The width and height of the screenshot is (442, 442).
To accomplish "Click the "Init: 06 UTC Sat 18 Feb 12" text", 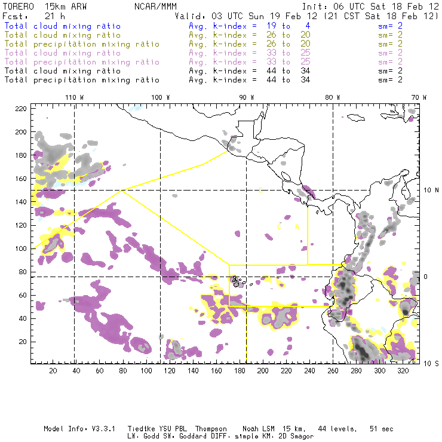I will 370,7.
